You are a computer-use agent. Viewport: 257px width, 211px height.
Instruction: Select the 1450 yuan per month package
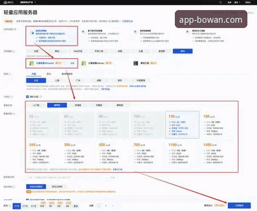pos(217,154)
